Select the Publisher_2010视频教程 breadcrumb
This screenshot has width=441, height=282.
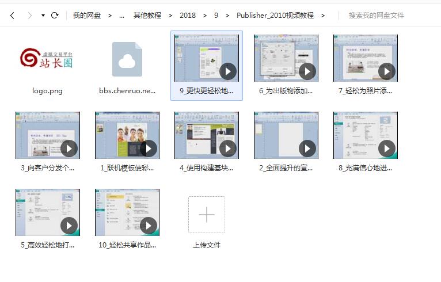(275, 15)
